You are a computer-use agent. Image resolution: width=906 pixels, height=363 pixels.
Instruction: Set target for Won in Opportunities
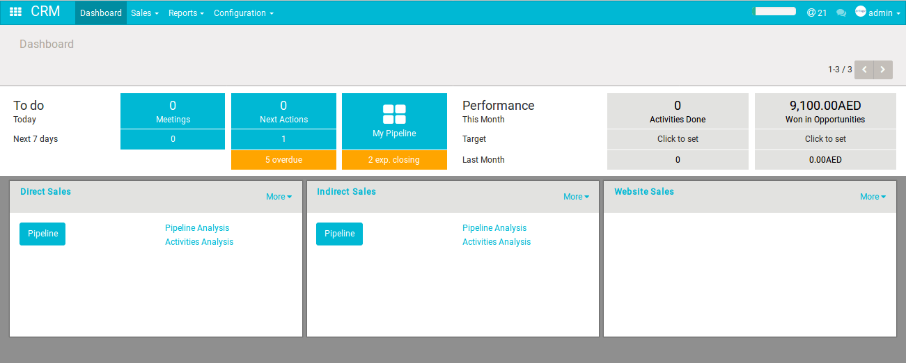(x=825, y=139)
